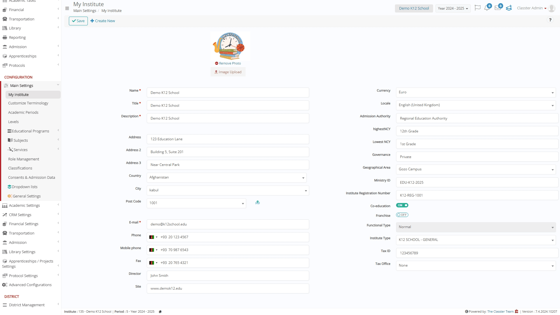
Task: Collapse the Main Settings menu
Action: coord(31,85)
